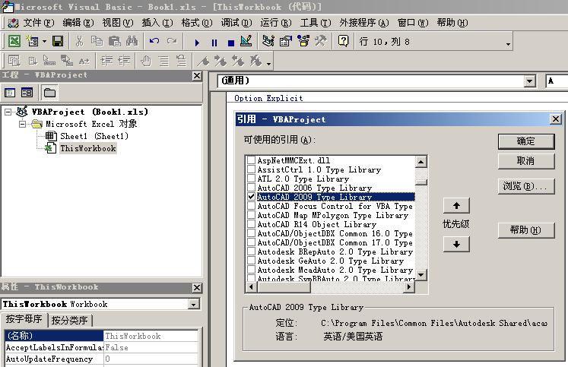The height and width of the screenshot is (367, 568).
Task: Open the Standard toolbar options arrow
Action: 508,44
